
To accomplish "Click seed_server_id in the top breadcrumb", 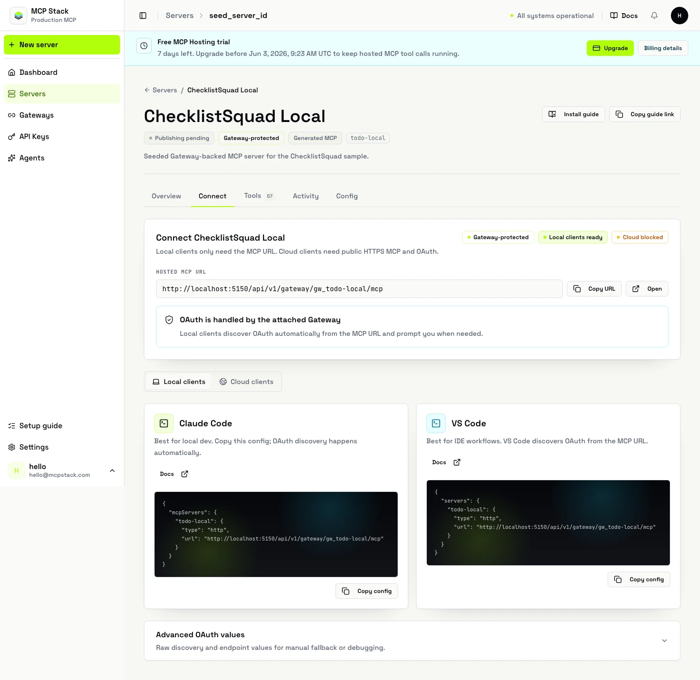I will [x=238, y=16].
